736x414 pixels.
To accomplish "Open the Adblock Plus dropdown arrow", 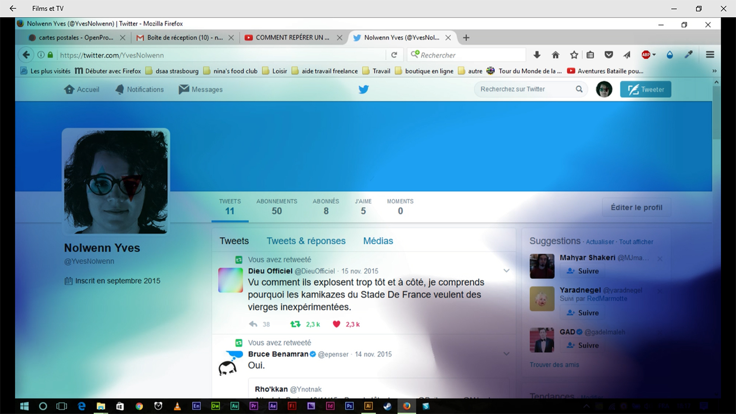I will pyautogui.click(x=654, y=55).
